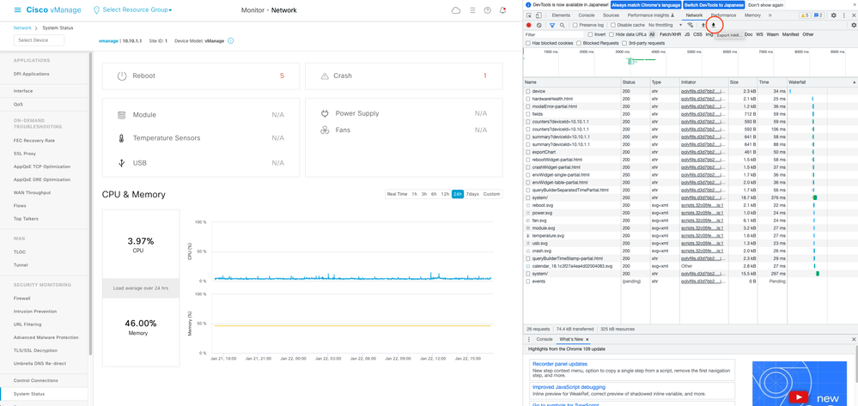Select the 7days time range button

point(472,194)
